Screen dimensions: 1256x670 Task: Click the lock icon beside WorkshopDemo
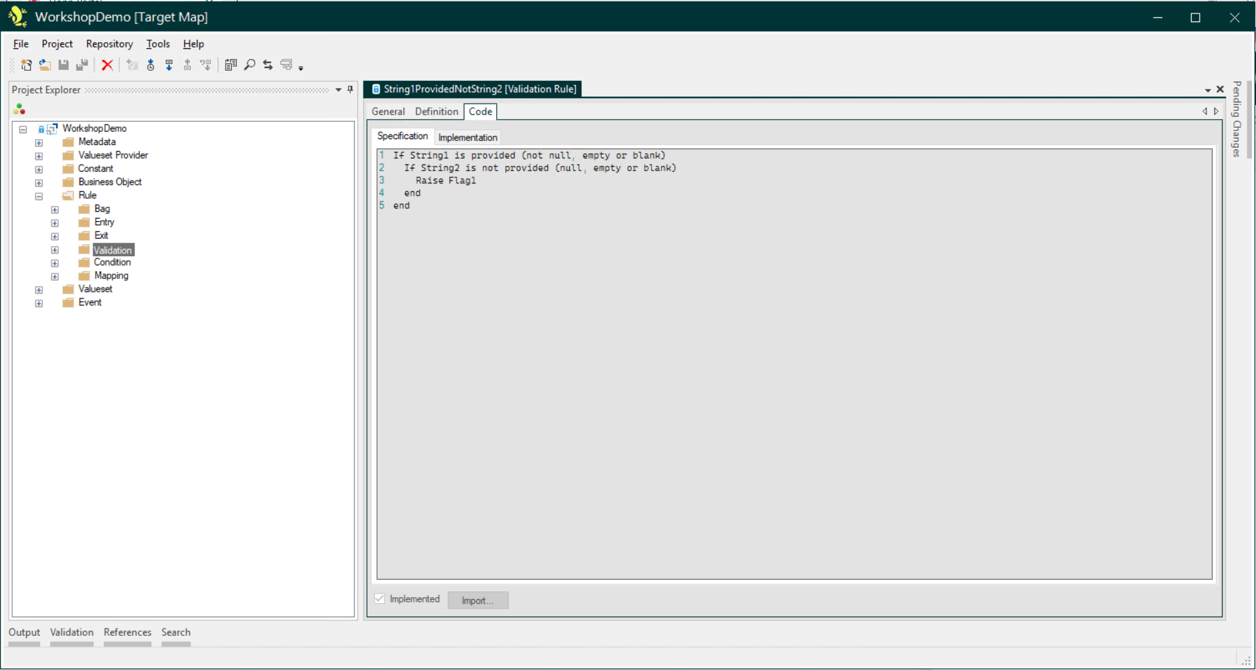(x=42, y=128)
